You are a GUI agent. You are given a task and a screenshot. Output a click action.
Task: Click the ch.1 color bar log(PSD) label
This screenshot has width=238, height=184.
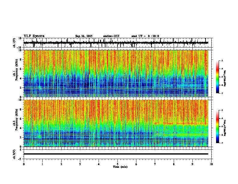pyautogui.click(x=225, y=78)
